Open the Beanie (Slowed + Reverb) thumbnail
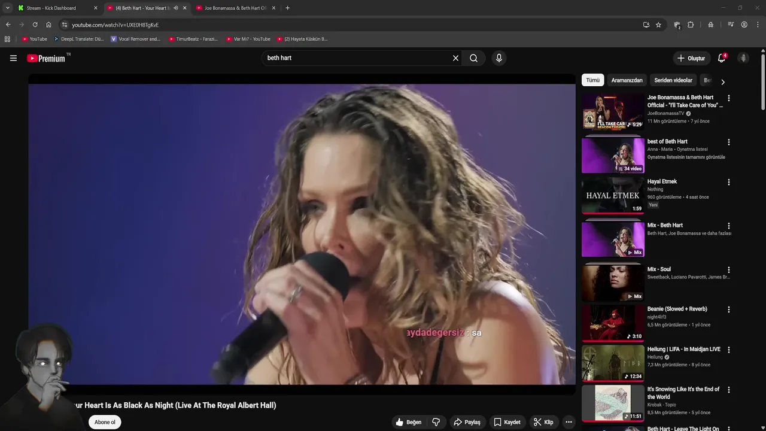 pyautogui.click(x=613, y=323)
